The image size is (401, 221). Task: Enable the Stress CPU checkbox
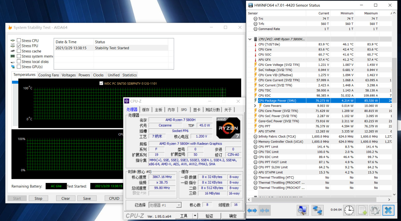[19, 41]
